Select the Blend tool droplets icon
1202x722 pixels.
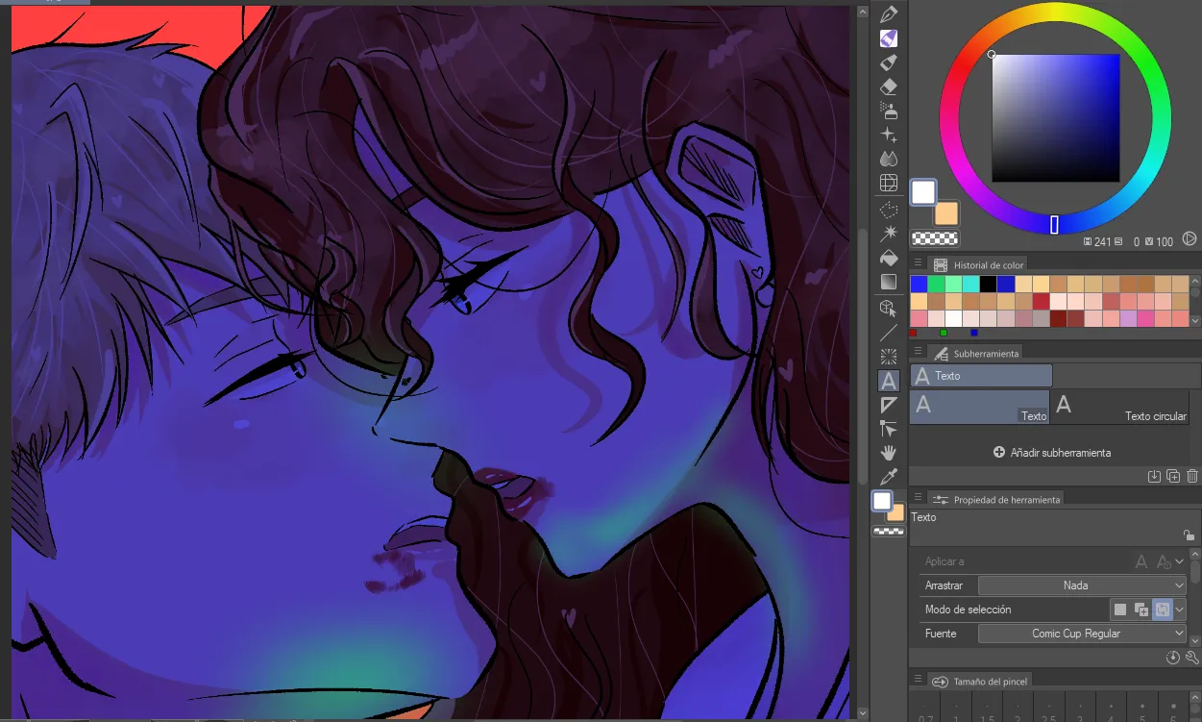coord(889,159)
